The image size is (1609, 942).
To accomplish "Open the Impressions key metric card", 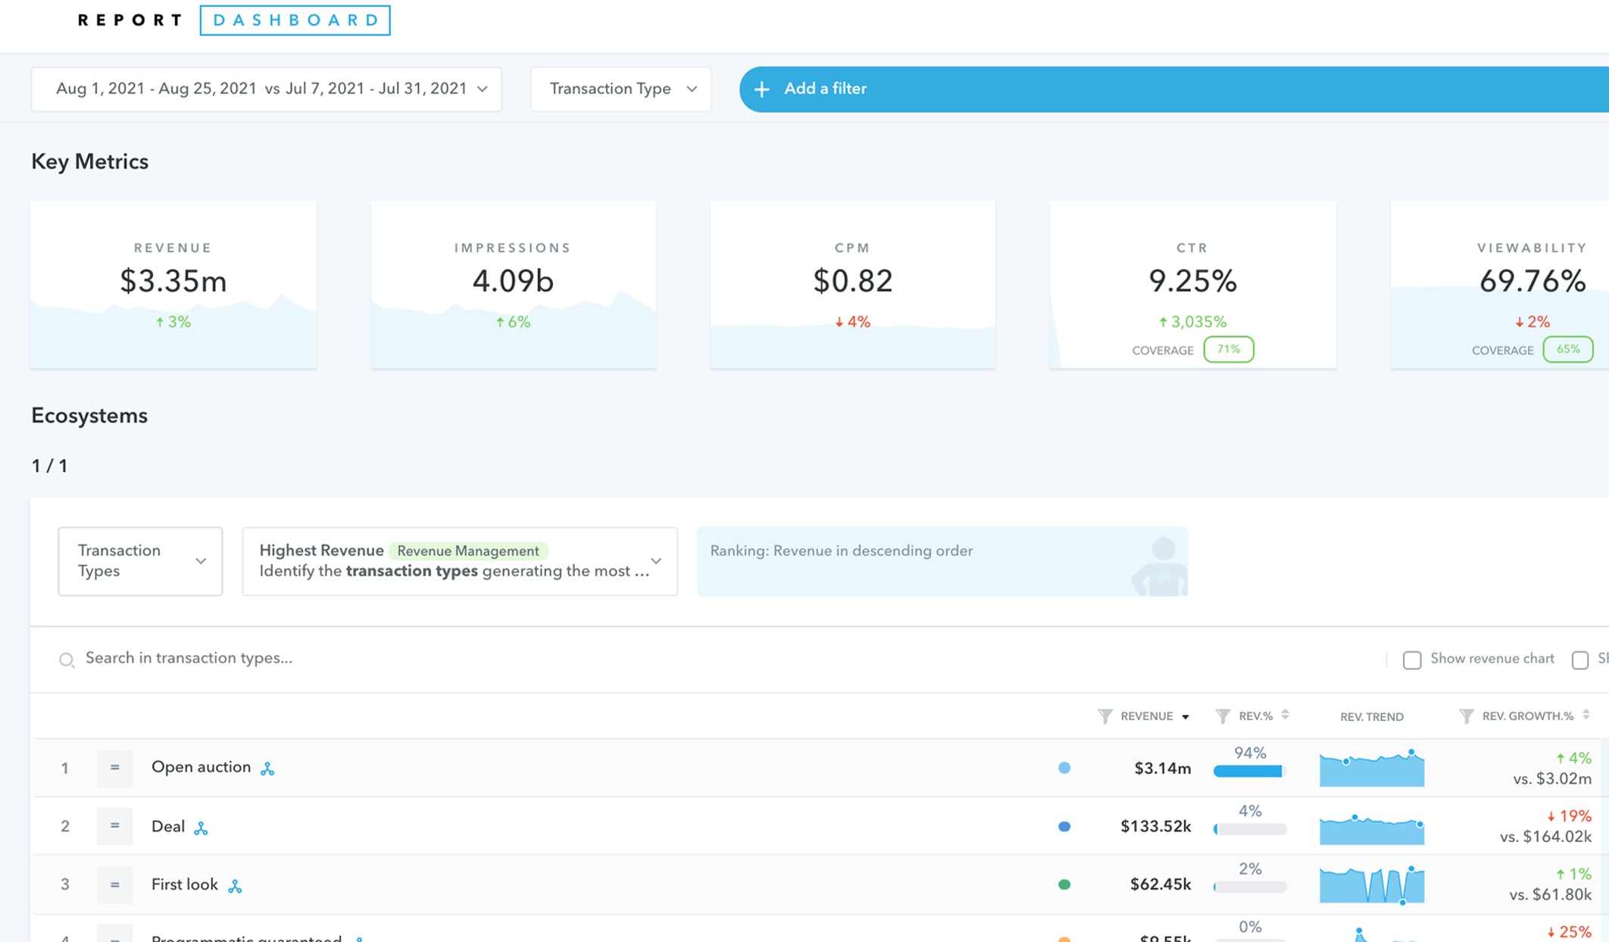I will [514, 285].
